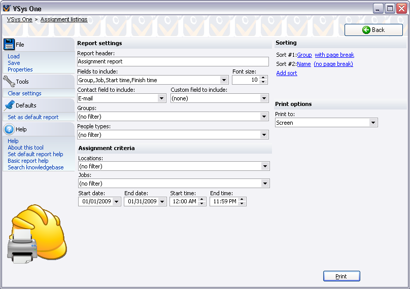The height and width of the screenshot is (289, 410).
Task: Click the Defaults section header
Action: [x=39, y=105]
